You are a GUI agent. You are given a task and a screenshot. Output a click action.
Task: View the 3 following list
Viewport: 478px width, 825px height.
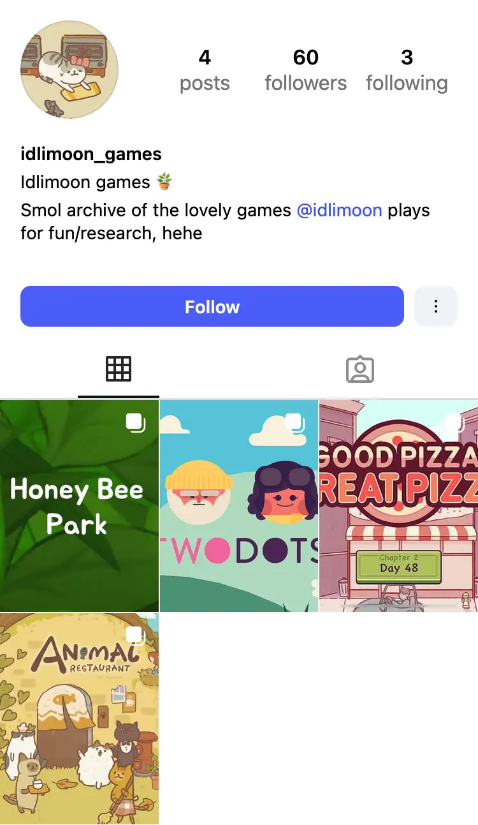pyautogui.click(x=407, y=70)
